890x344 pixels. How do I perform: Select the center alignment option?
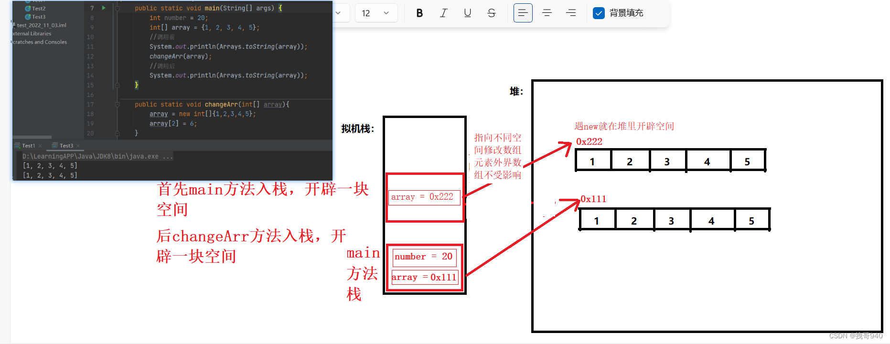tap(547, 13)
